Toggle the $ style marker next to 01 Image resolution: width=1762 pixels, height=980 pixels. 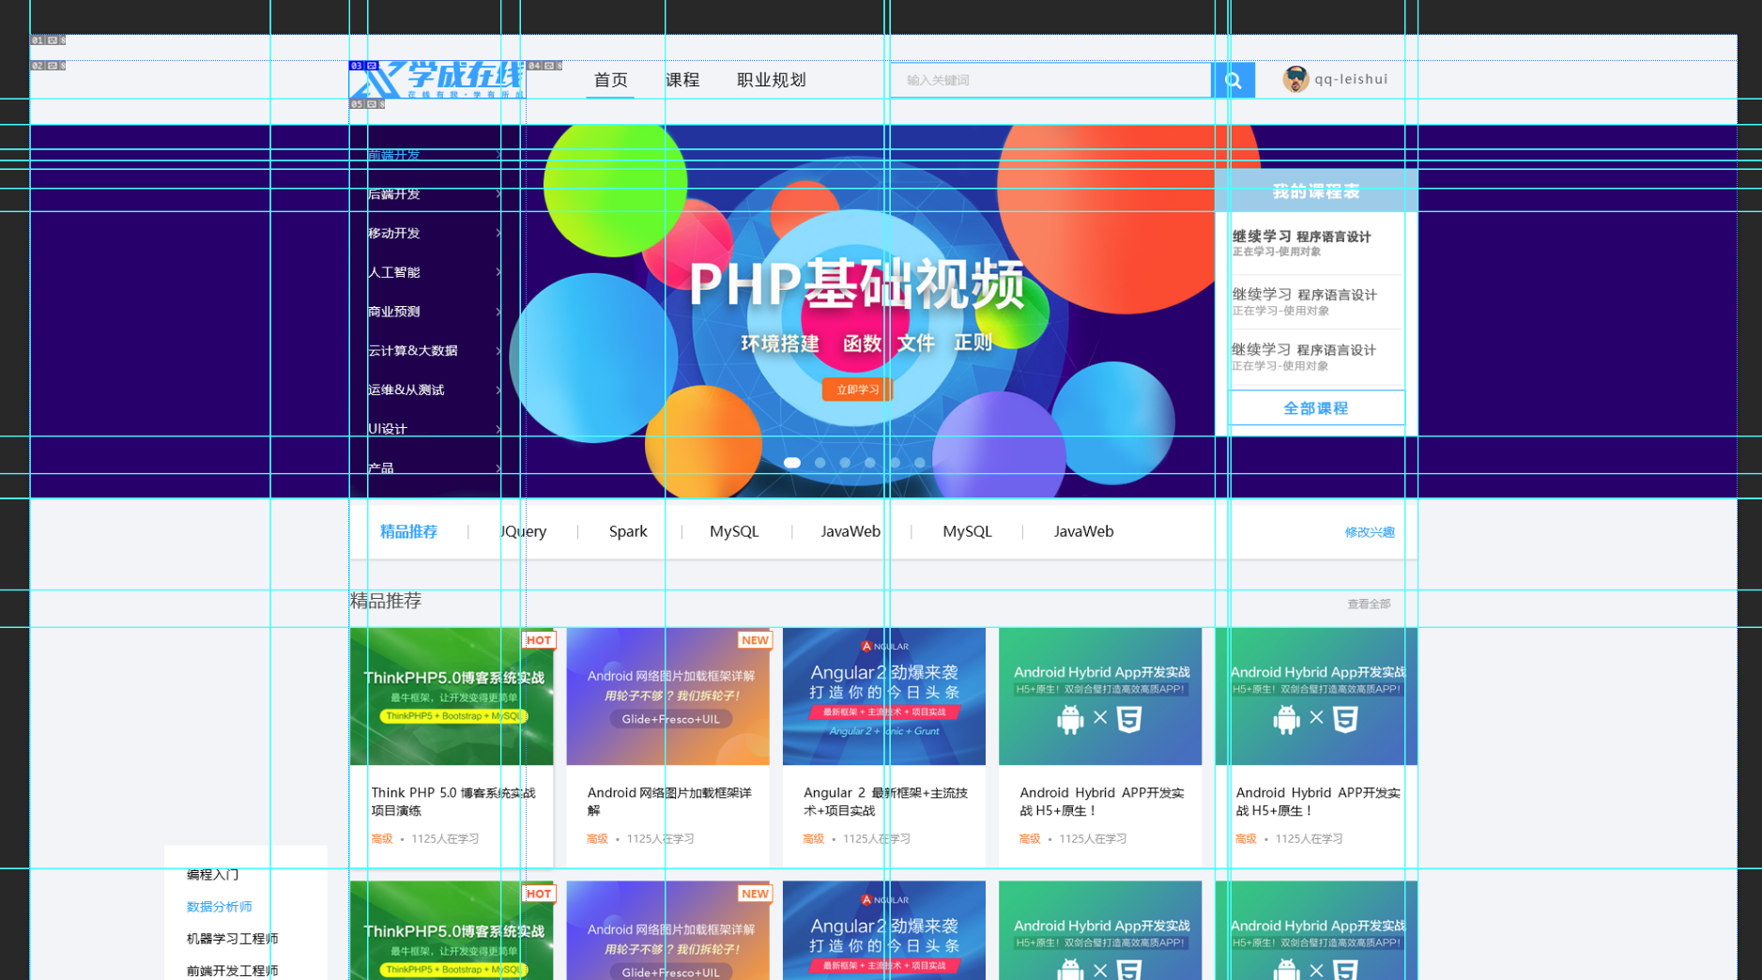click(x=63, y=40)
